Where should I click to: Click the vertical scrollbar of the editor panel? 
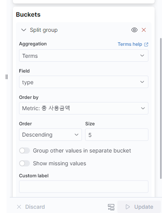pyautogui.click(x=161, y=108)
